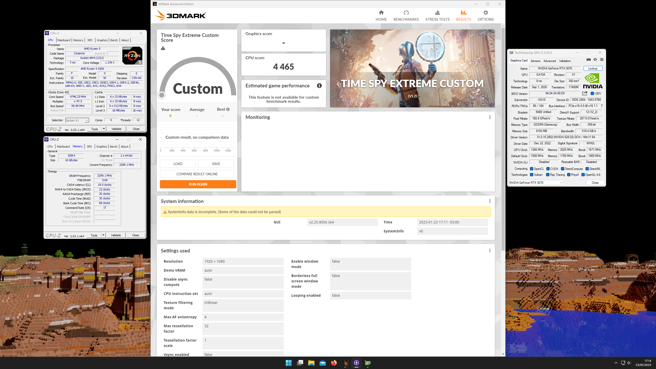Viewport: 656px width, 369px height.
Task: Open Firefox from the taskbar
Action: tap(334, 363)
